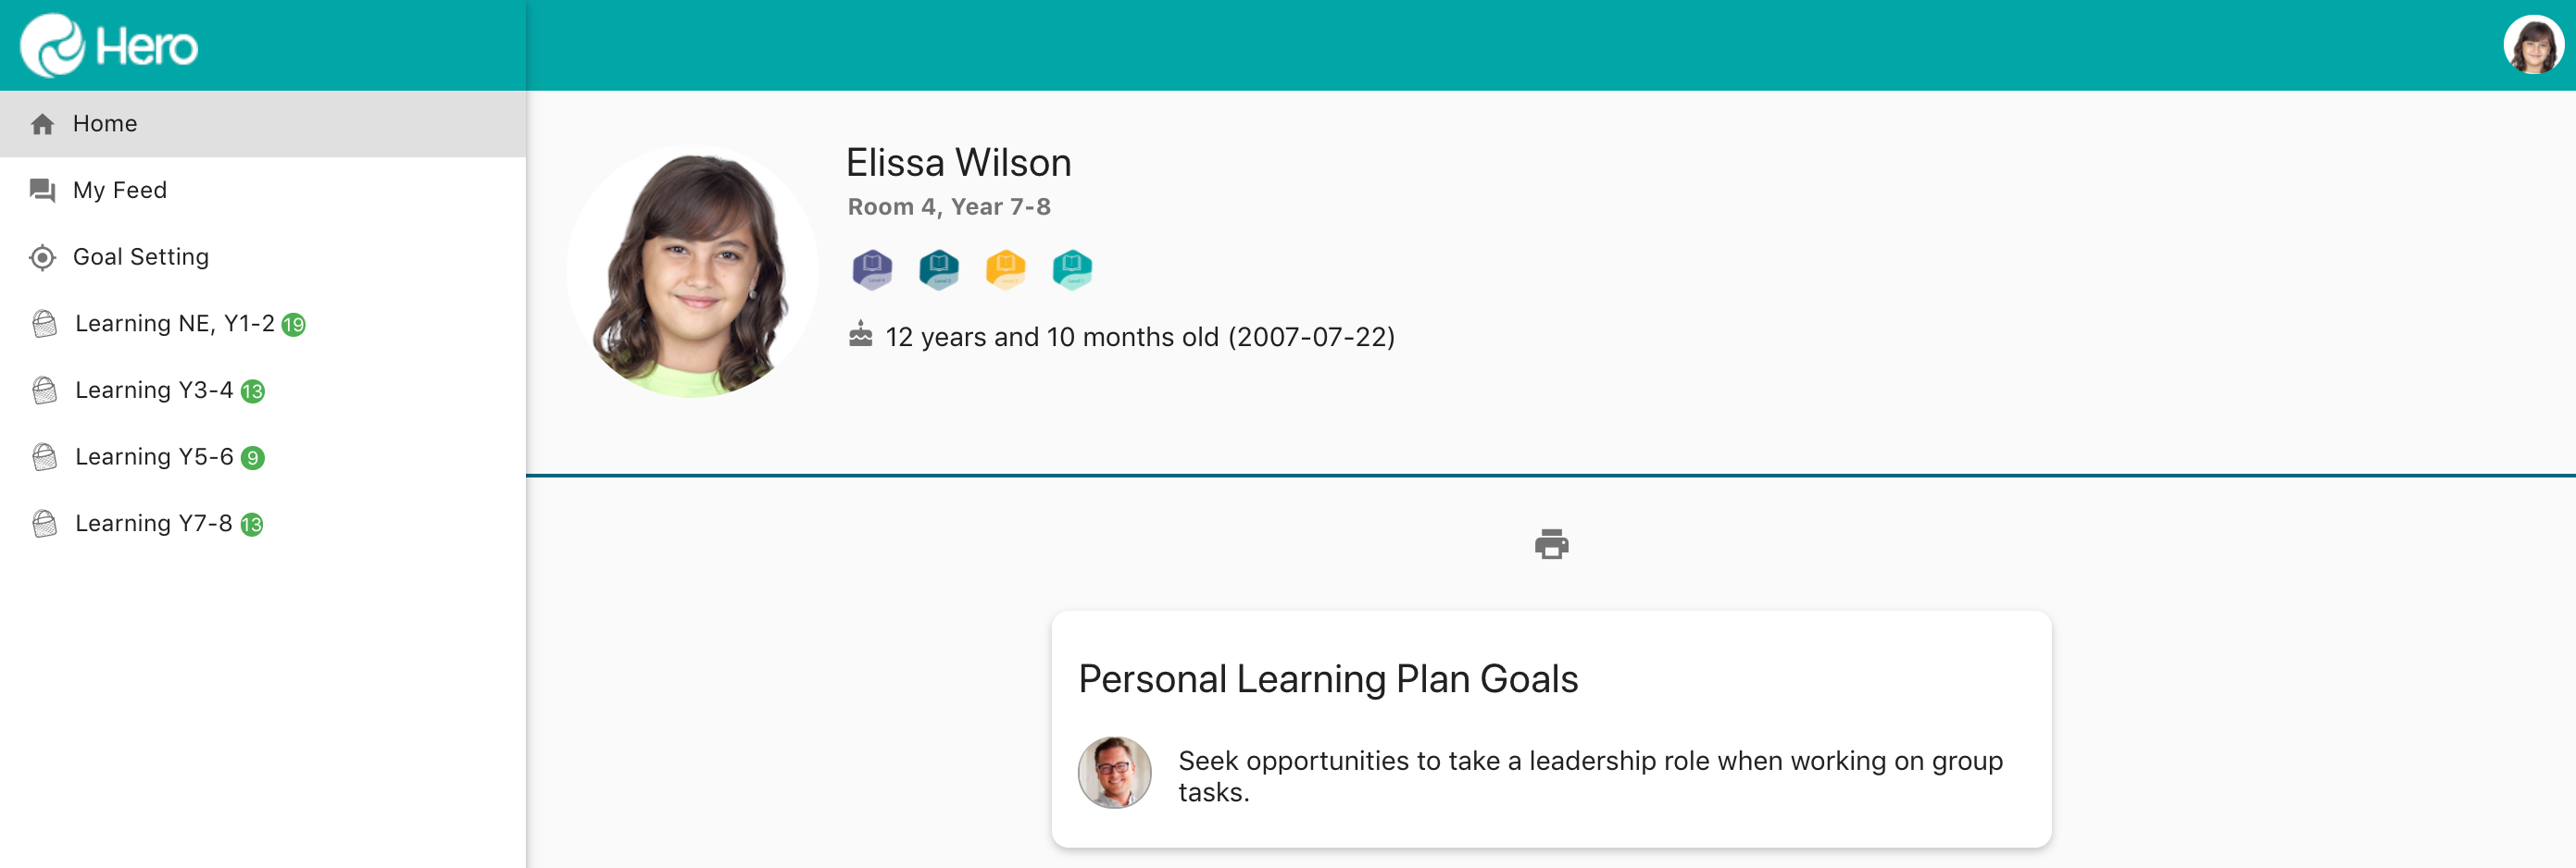Open Learning NE, Y1-2 section
This screenshot has height=868, width=2576.
point(174,324)
